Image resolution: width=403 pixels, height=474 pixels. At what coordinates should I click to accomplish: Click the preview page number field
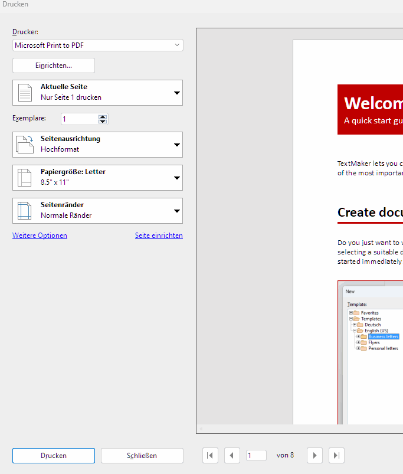(x=257, y=455)
